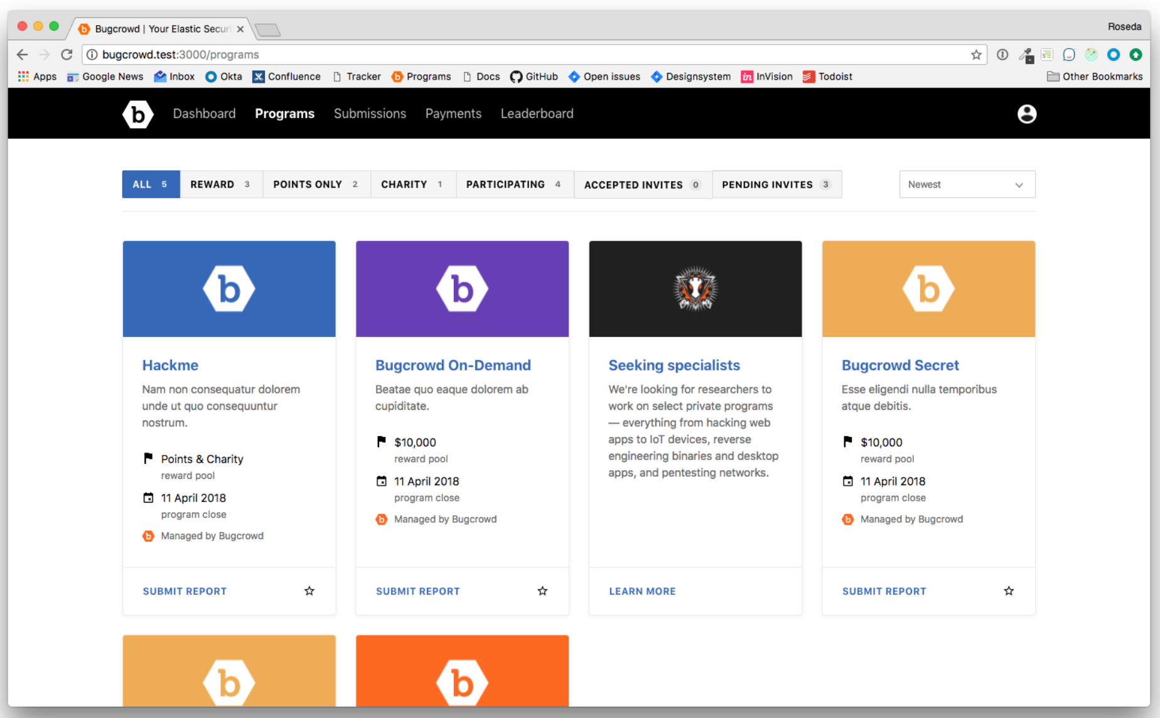Go back using the browser back arrow
The width and height of the screenshot is (1160, 718).
coord(23,55)
